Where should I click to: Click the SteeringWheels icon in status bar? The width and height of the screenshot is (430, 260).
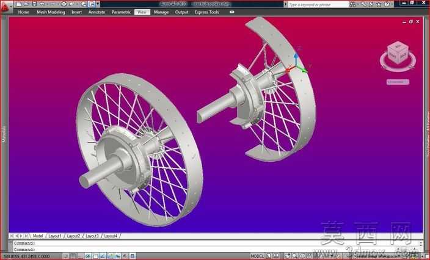(302, 256)
